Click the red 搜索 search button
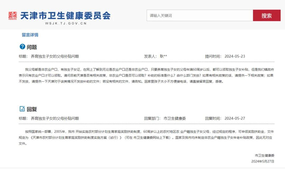This screenshot has width=285, height=169. point(267,15)
